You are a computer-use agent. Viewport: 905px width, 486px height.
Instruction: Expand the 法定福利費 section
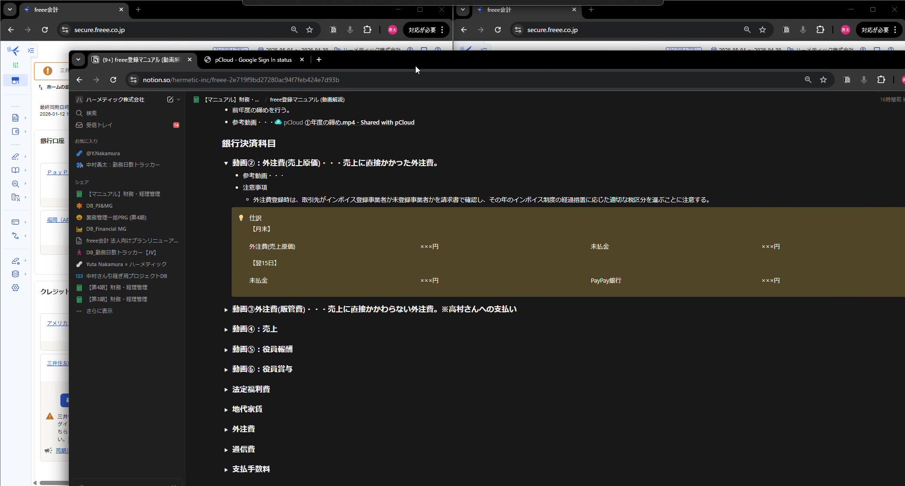[226, 390]
